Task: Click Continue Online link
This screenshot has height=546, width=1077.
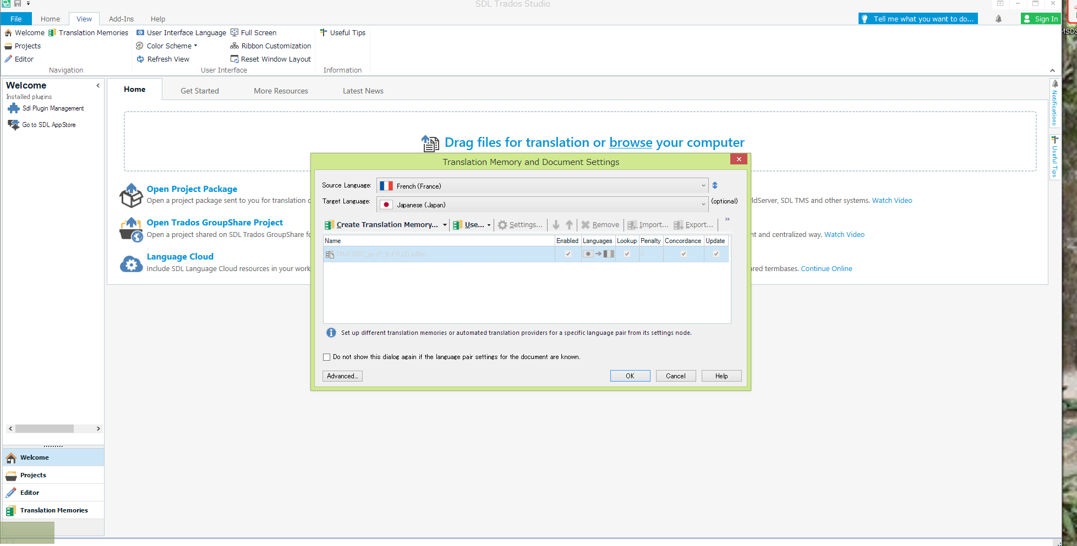Action: tap(827, 269)
